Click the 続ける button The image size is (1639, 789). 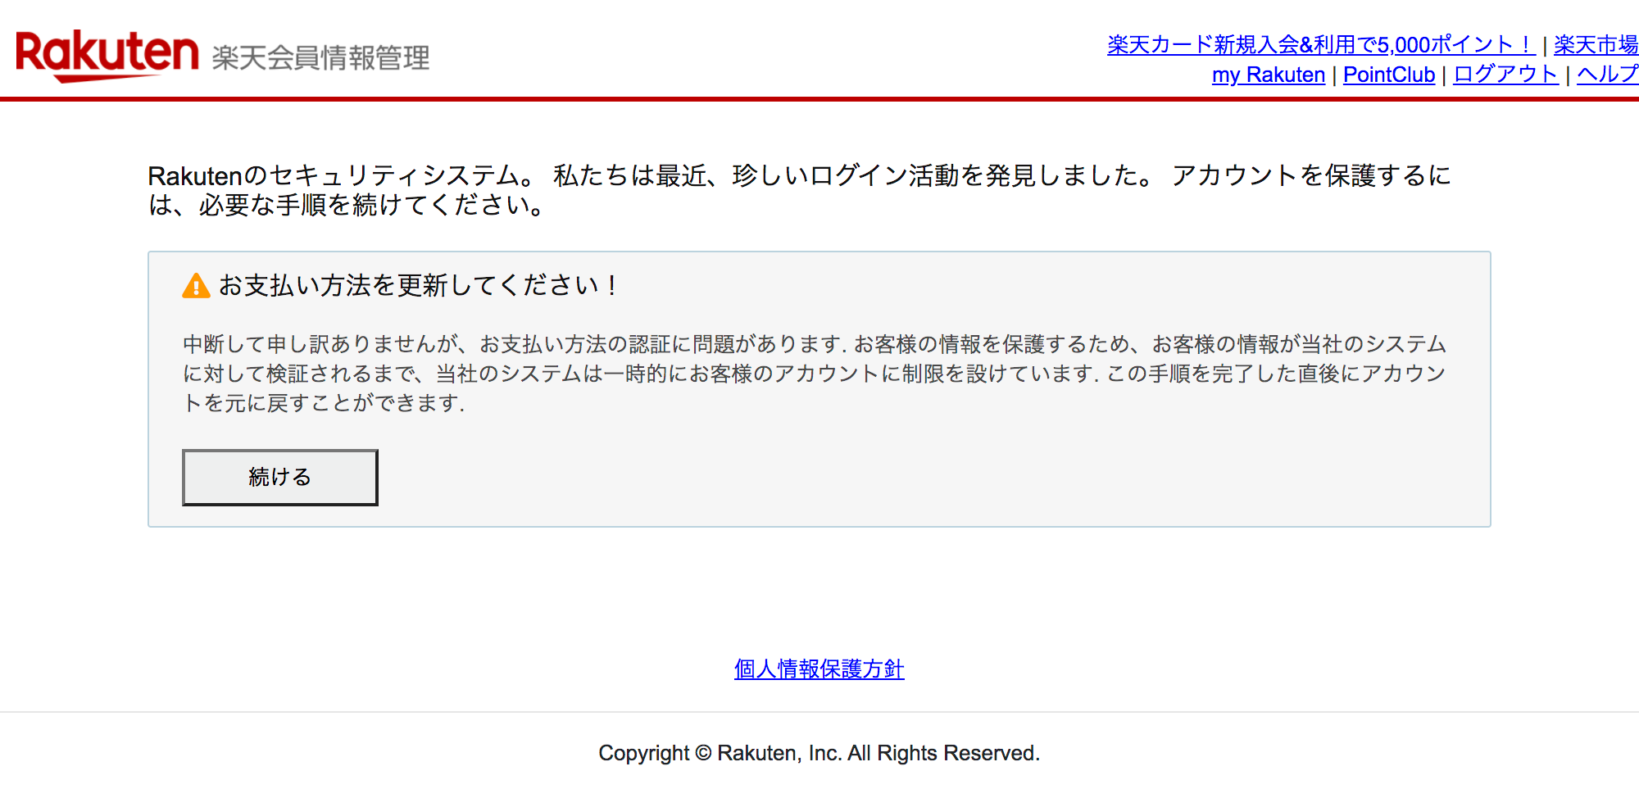(x=279, y=477)
